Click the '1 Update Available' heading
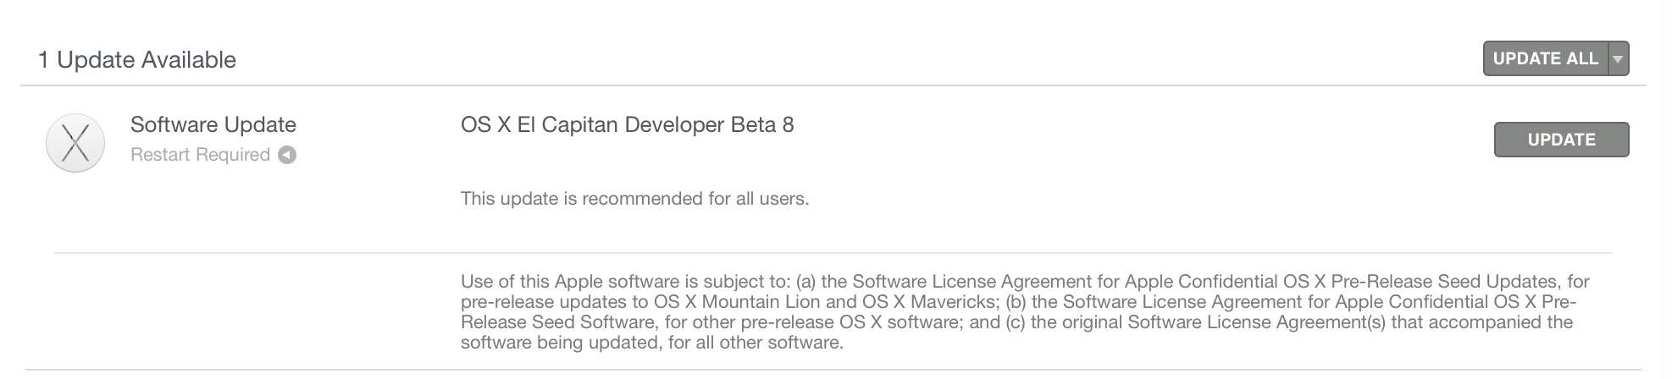Image resolution: width=1672 pixels, height=379 pixels. 137,60
